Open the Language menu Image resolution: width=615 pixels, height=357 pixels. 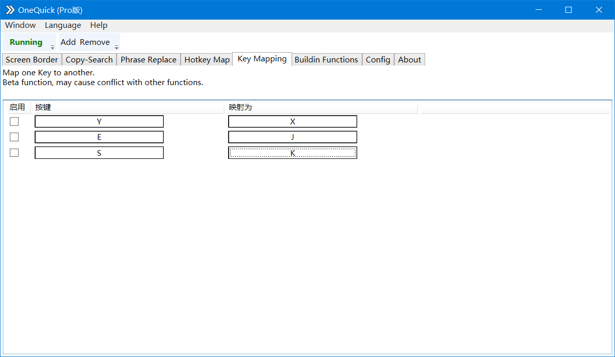[x=63, y=25]
